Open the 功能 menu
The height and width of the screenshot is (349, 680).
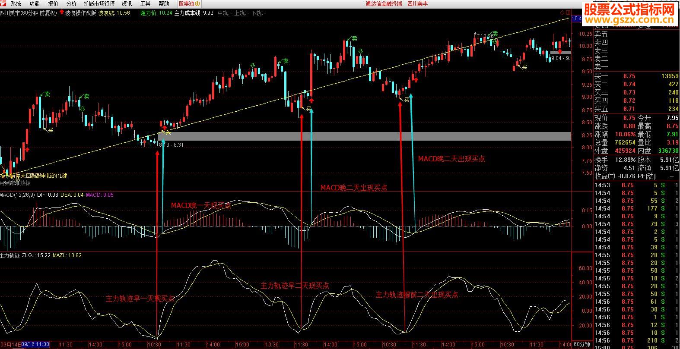34,3
